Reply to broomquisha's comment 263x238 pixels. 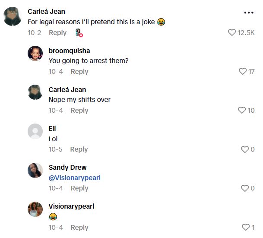click(x=79, y=72)
